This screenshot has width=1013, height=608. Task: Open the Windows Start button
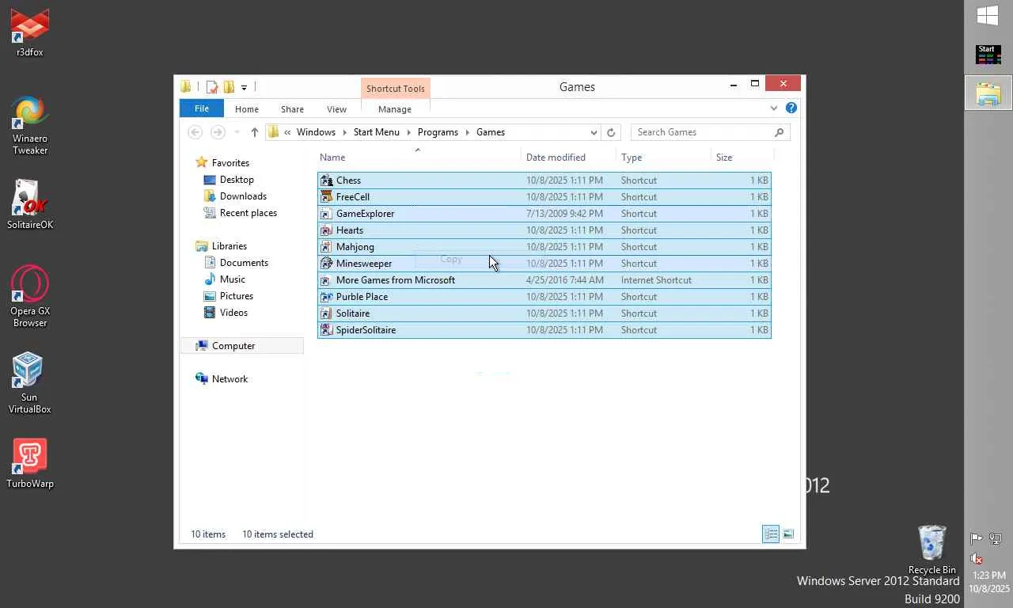click(988, 16)
